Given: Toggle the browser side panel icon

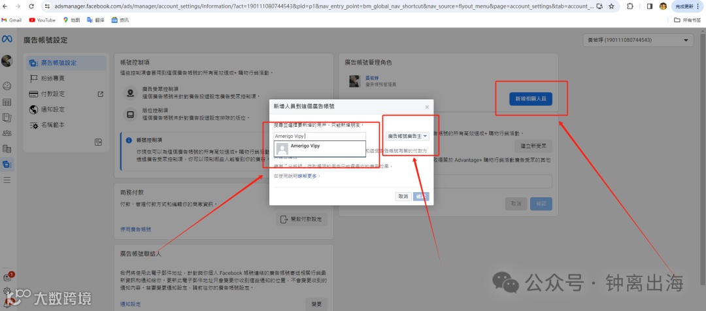Looking at the screenshot, I should coord(650,7).
